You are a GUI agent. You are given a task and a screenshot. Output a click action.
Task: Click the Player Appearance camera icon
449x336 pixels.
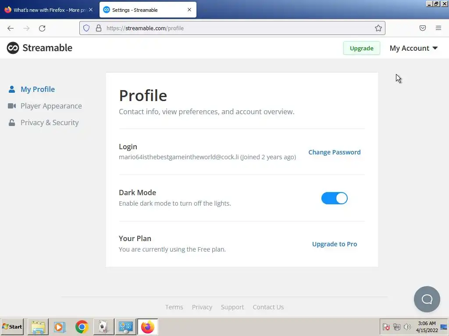tap(12, 106)
